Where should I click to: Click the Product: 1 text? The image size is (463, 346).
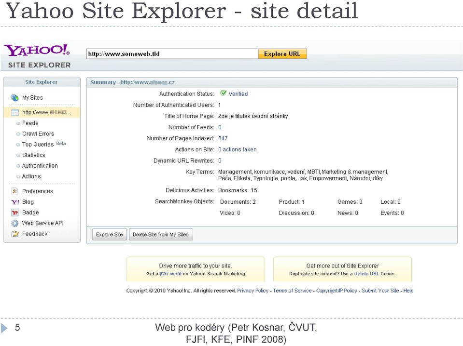pyautogui.click(x=292, y=202)
